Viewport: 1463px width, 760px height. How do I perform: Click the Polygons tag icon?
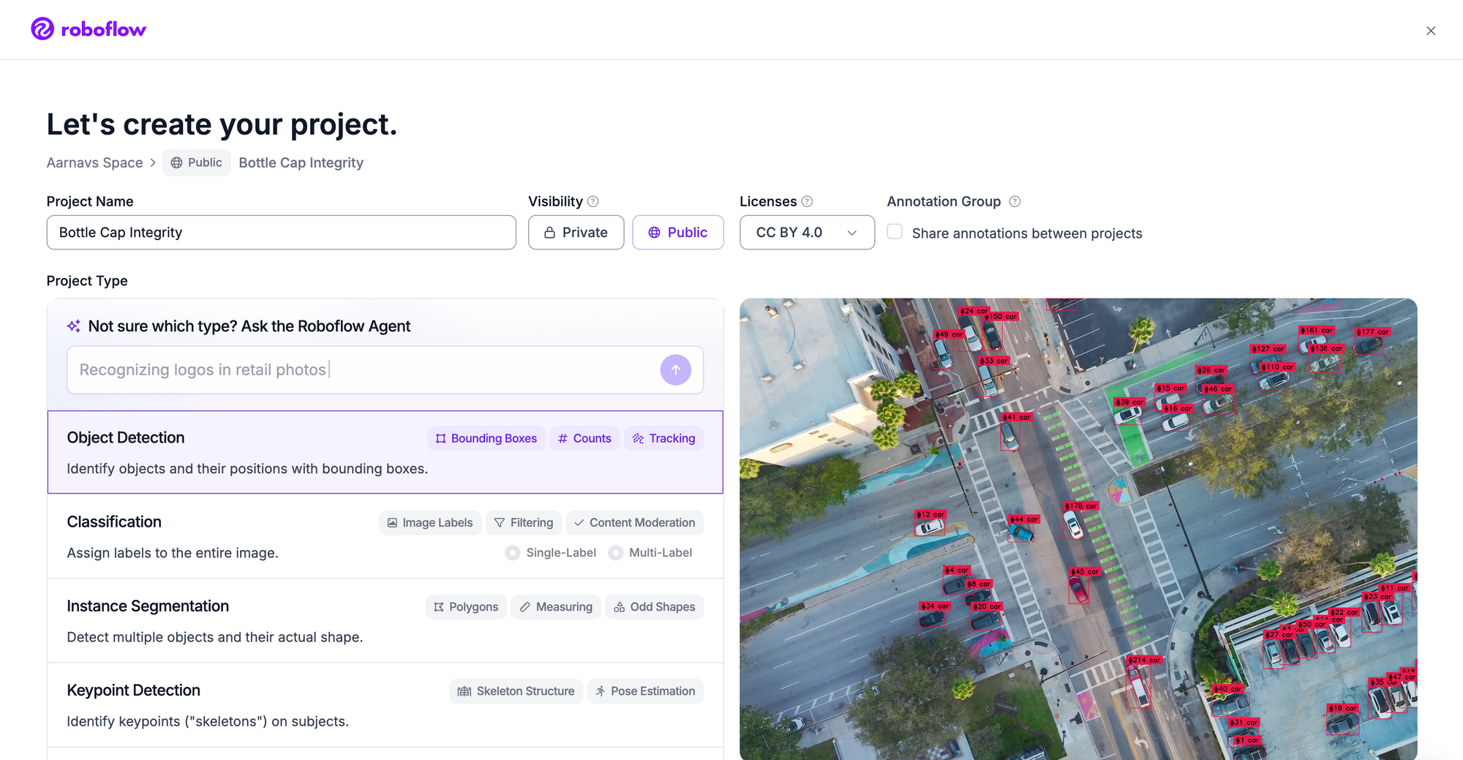pos(439,607)
